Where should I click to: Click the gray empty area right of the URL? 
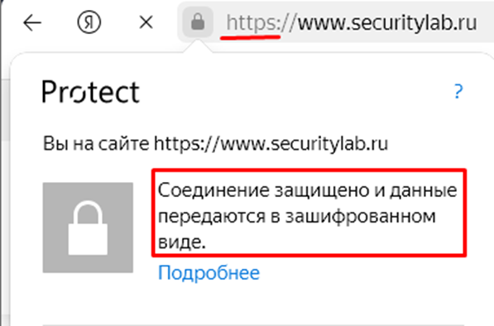pyautogui.click(x=486, y=22)
